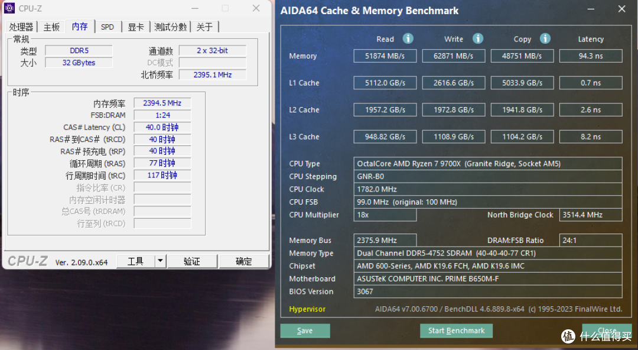The width and height of the screenshot is (638, 350).
Task: Click the Motherboard PRIME B650M-F field
Action: [488, 278]
